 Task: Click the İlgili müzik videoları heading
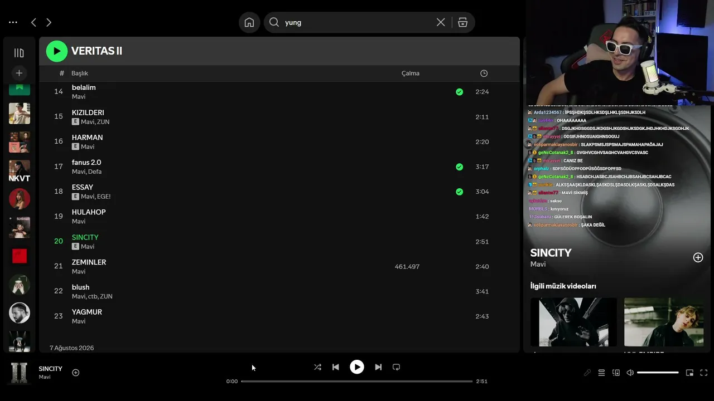563,286
